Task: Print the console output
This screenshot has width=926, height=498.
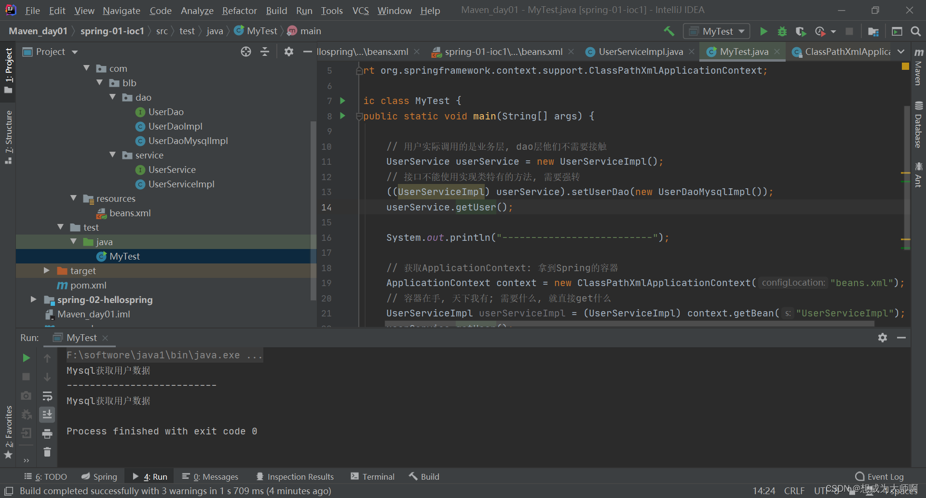Action: click(x=47, y=433)
